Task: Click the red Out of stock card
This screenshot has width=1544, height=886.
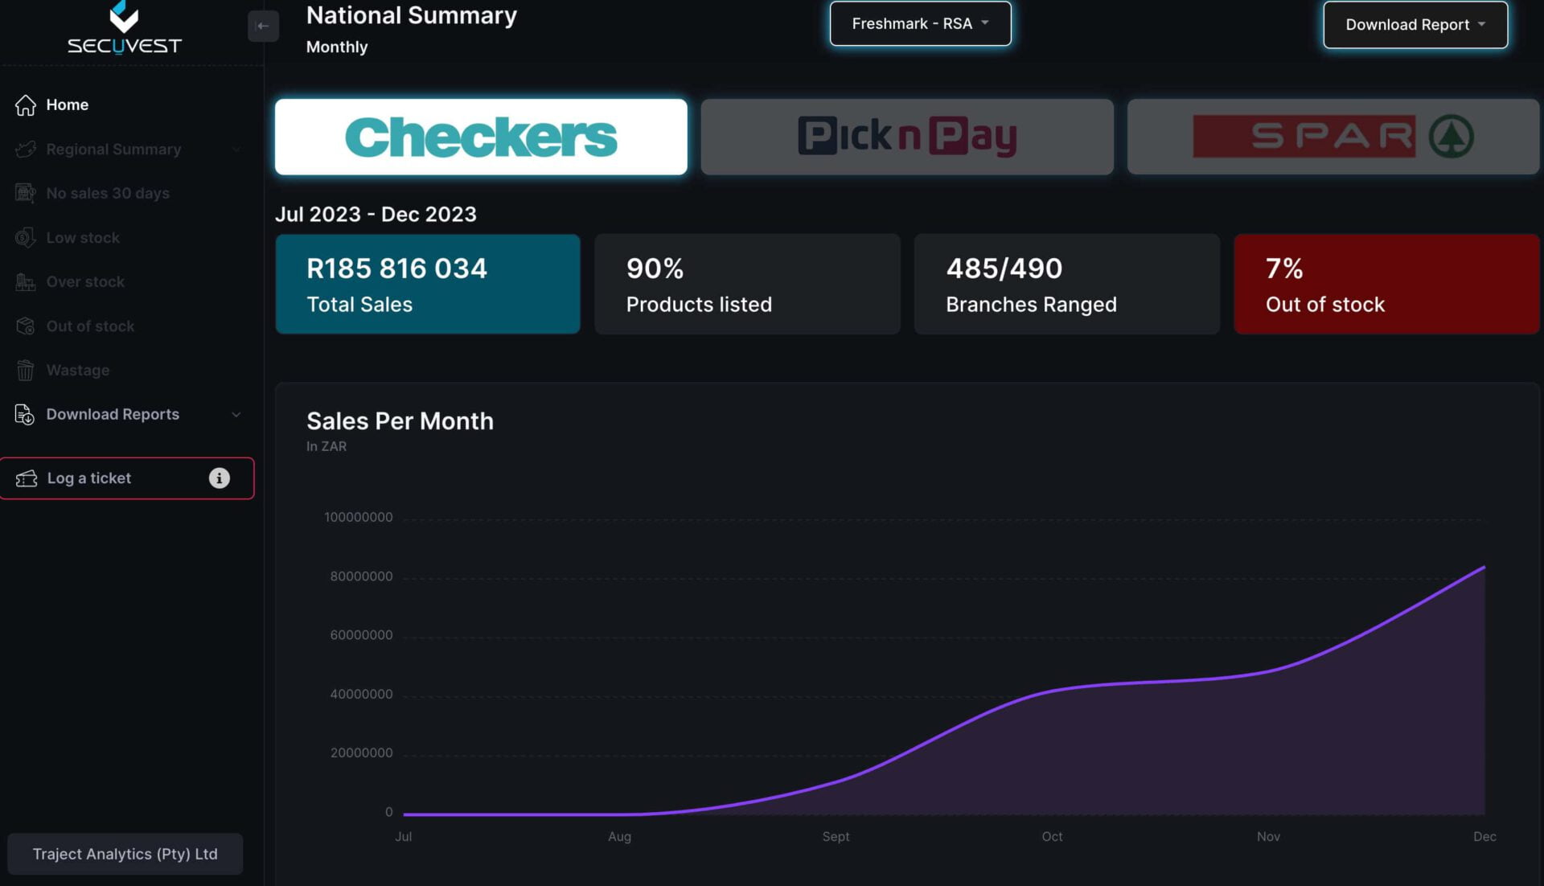Action: (1386, 284)
